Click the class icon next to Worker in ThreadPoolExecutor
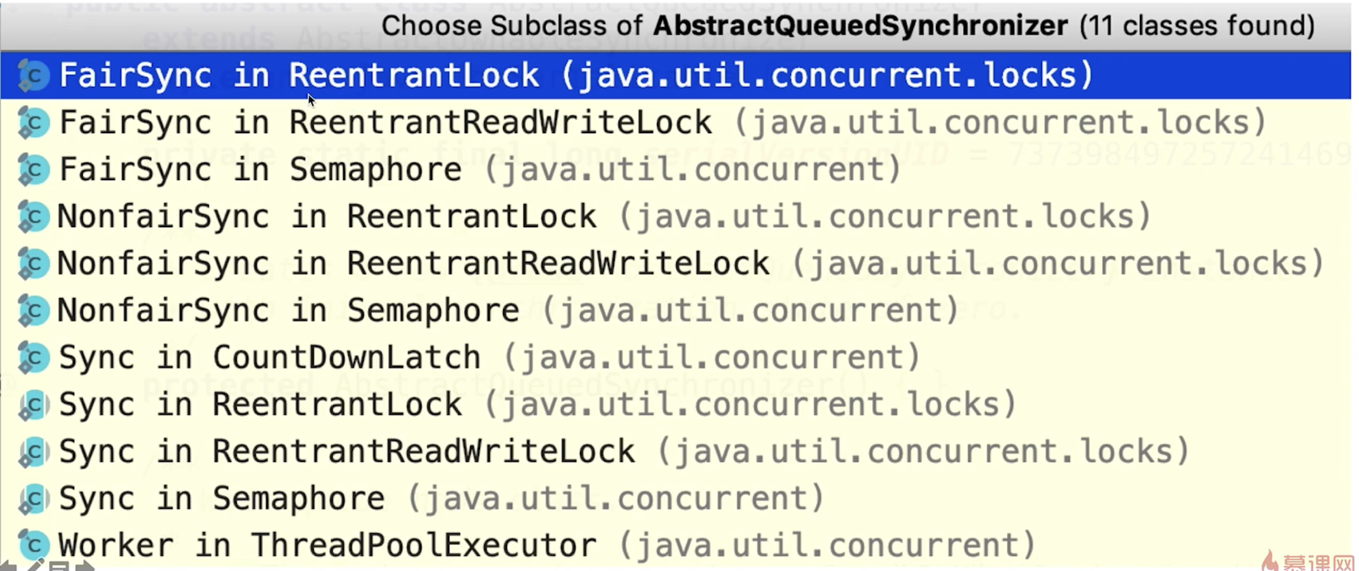 click(x=33, y=545)
